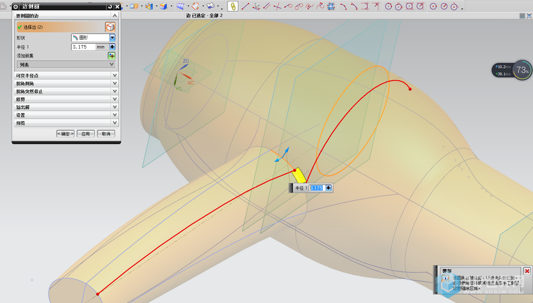Screen dimensions: 533x303
Task: Expand the 设置 section
Action: tap(67, 115)
